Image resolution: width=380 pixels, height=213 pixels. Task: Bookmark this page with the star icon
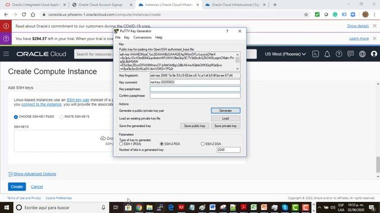point(306,14)
